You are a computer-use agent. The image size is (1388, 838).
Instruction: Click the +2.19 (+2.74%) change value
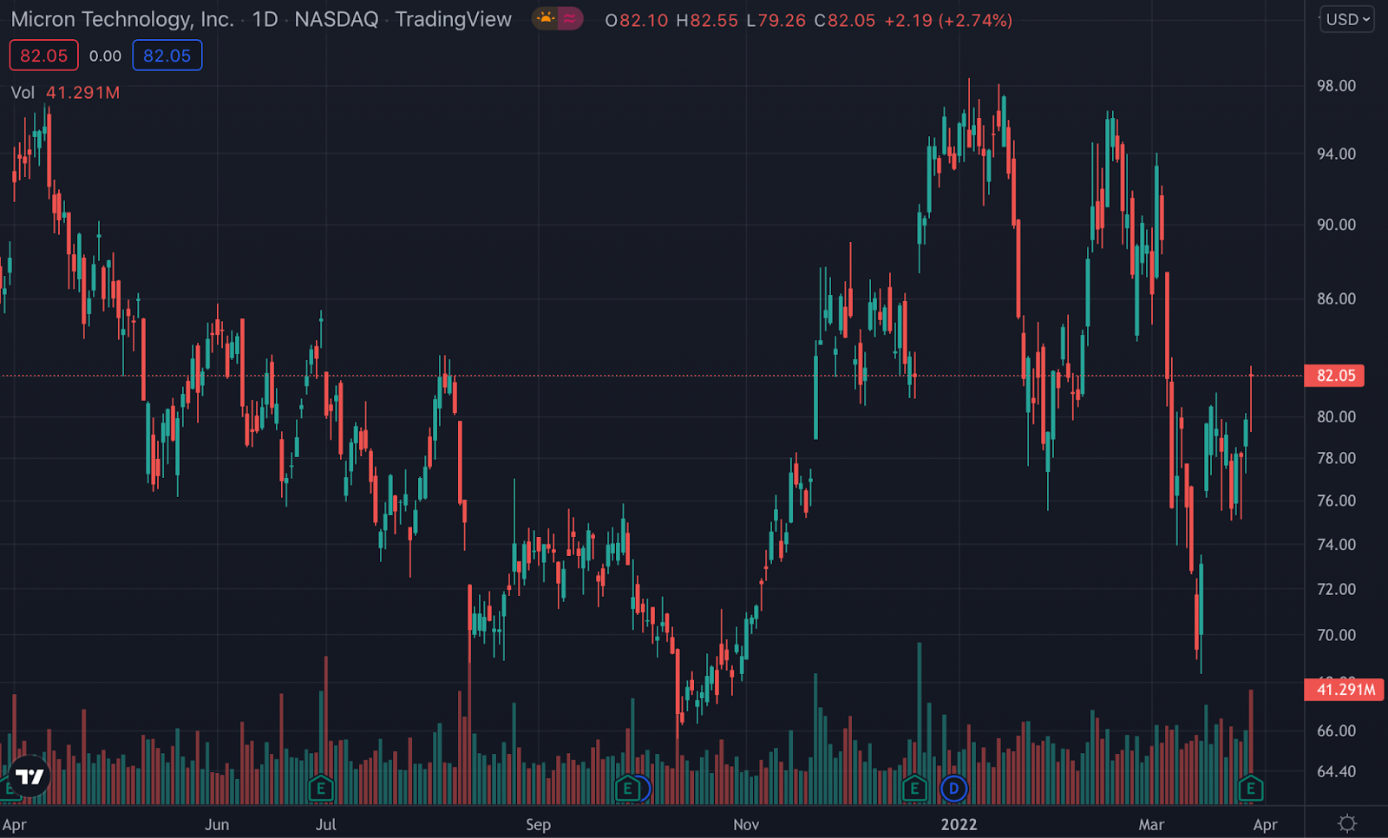[x=948, y=20]
